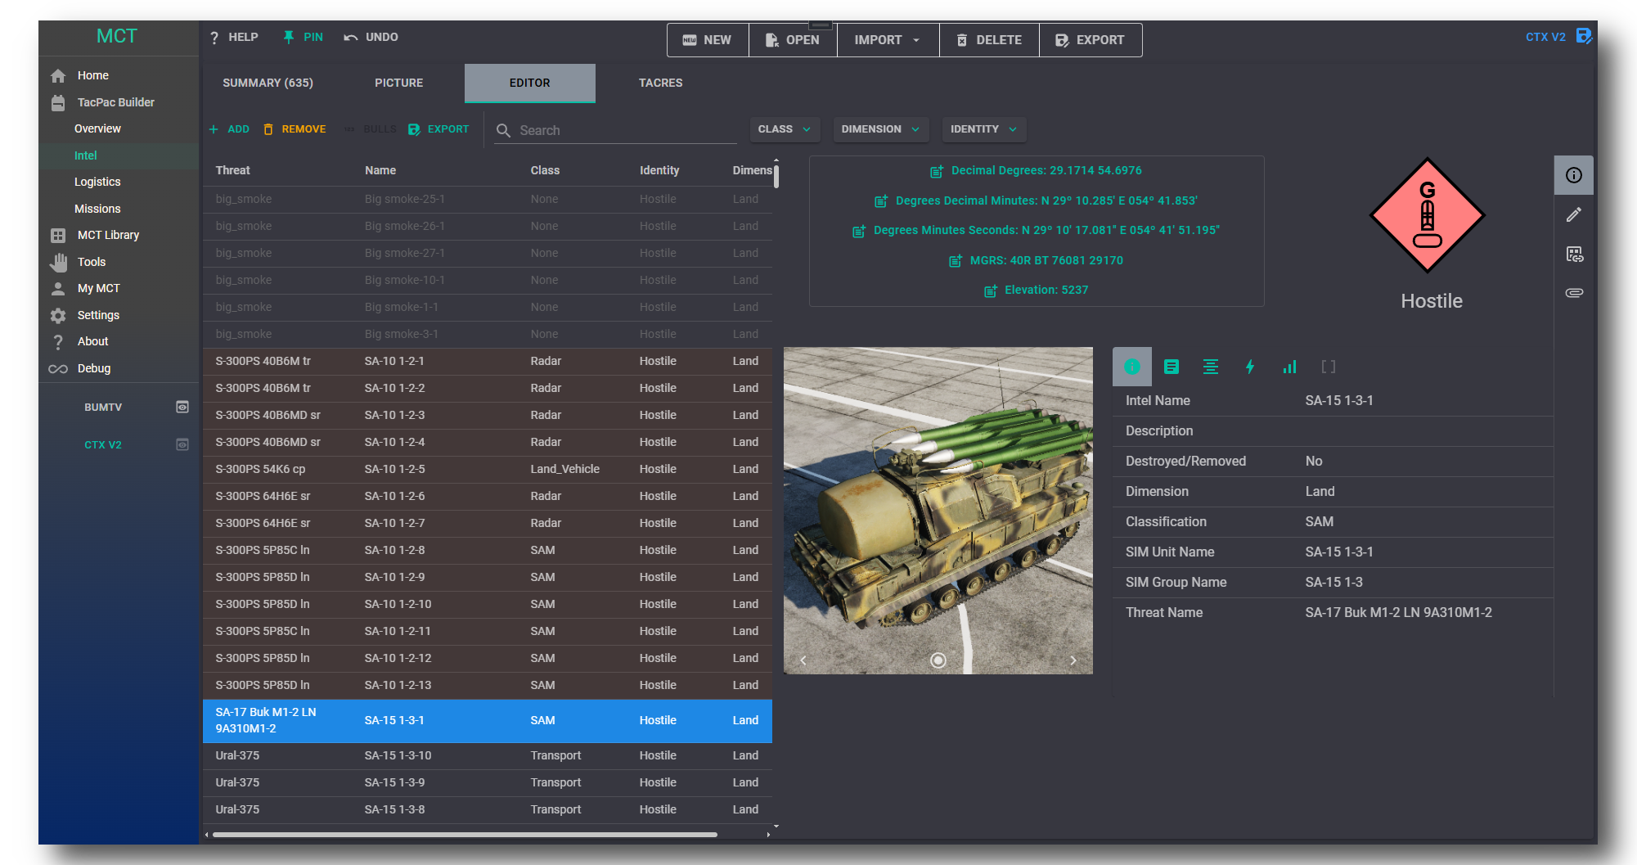This screenshot has height=865, width=1637.
Task: Click the table's horizontal scrollbar
Action: click(x=464, y=835)
